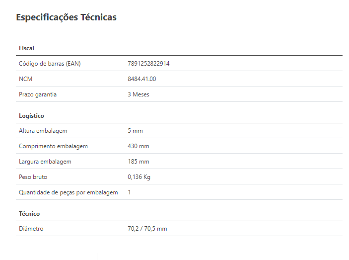Click the NCM row label
The width and height of the screenshot is (349, 260).
click(26, 79)
